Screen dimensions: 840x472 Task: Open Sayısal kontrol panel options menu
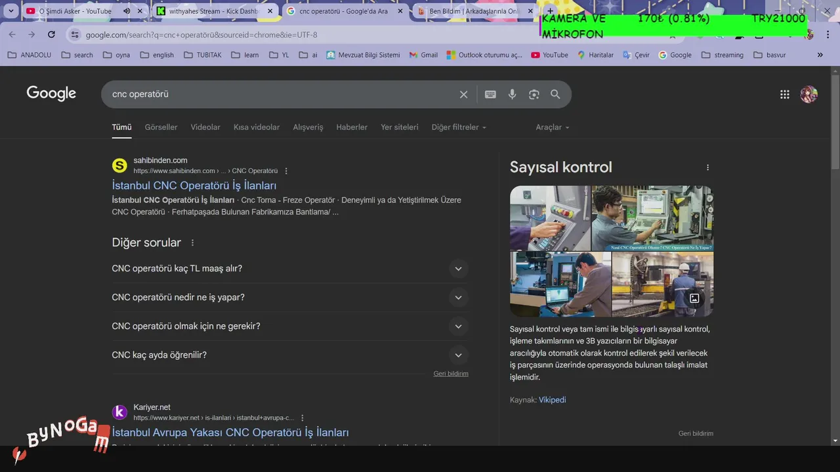click(x=707, y=168)
